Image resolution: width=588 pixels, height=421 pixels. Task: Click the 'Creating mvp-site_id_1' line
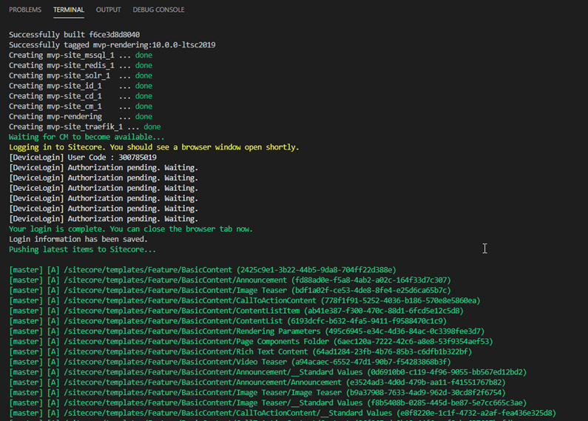click(x=81, y=86)
